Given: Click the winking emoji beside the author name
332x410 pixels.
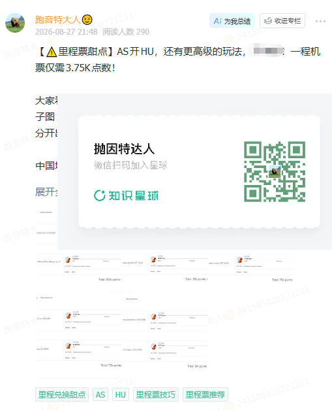Looking at the screenshot, I should click(x=87, y=20).
